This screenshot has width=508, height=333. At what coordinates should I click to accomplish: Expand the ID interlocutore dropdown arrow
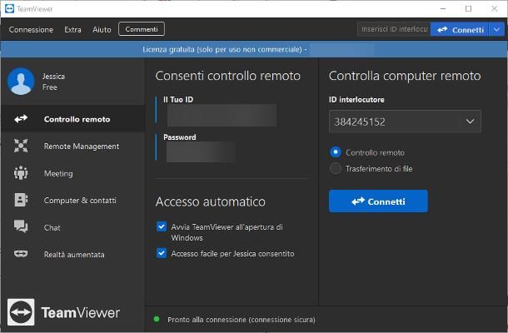(x=470, y=122)
